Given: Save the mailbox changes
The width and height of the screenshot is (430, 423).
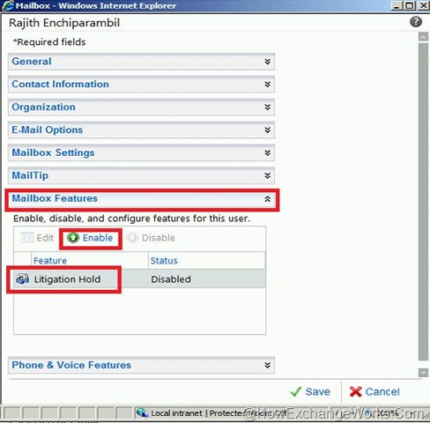Looking at the screenshot, I should [310, 391].
